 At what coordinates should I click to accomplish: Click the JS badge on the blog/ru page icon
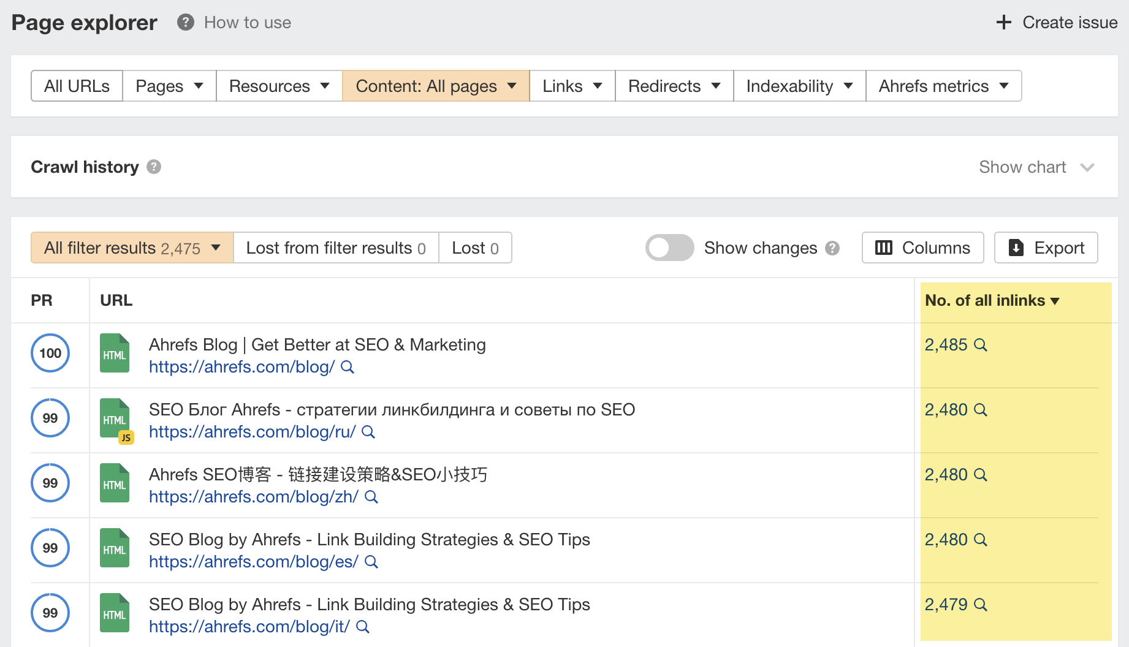pos(126,437)
